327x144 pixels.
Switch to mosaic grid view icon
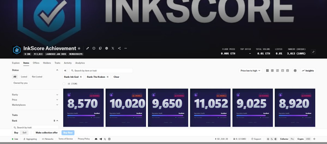click(x=277, y=71)
